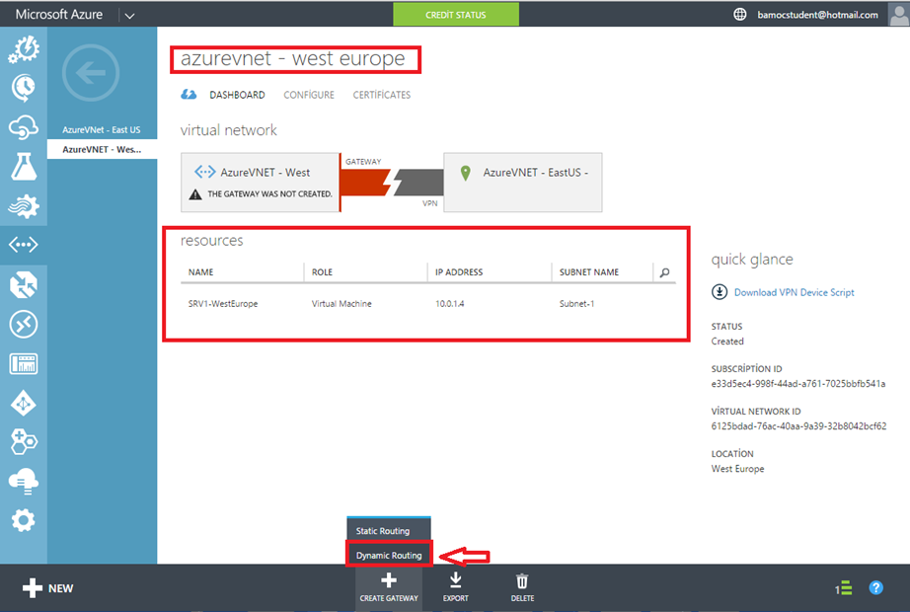Switch to the Certificates tab

click(381, 95)
